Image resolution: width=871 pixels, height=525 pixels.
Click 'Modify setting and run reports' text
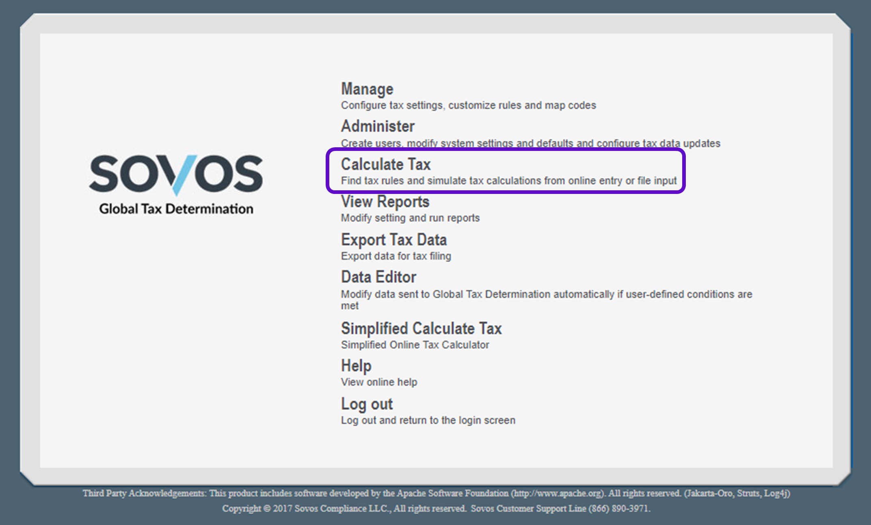point(410,218)
